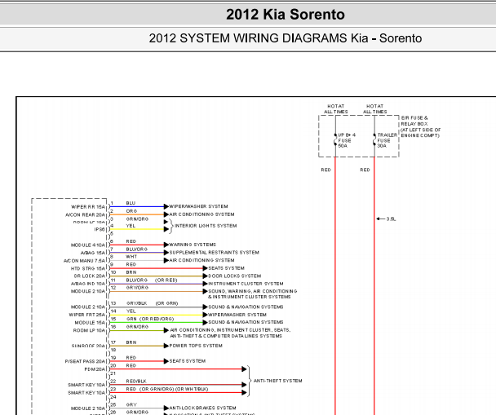
Task: Select the 'A/BAG 15A' fuse label
Action: [x=93, y=253]
